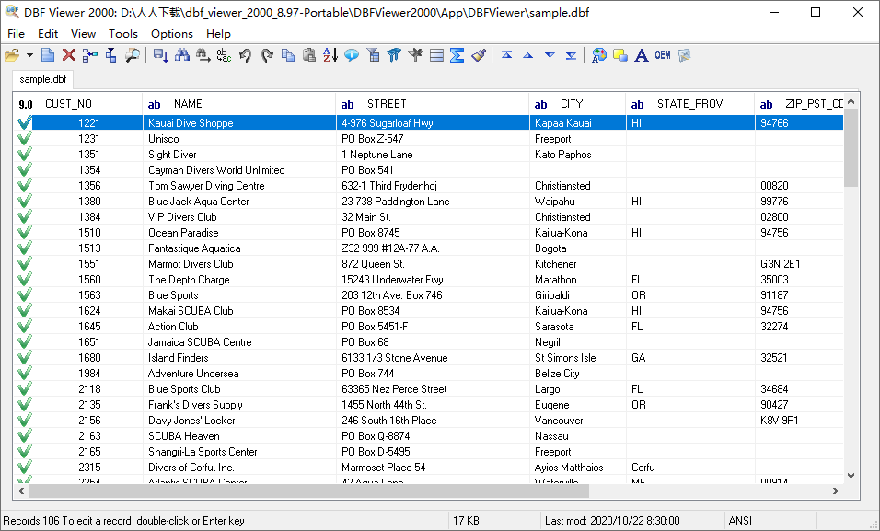
Task: Select the sample.dbf tab
Action: (42, 79)
